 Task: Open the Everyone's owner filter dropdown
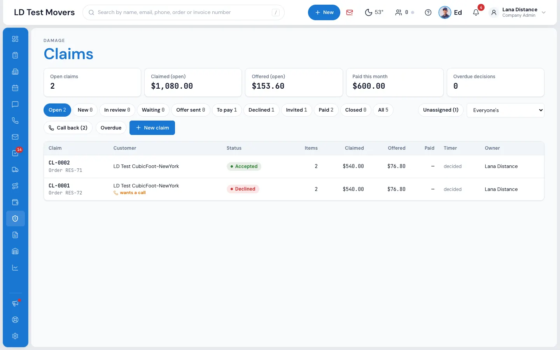505,110
